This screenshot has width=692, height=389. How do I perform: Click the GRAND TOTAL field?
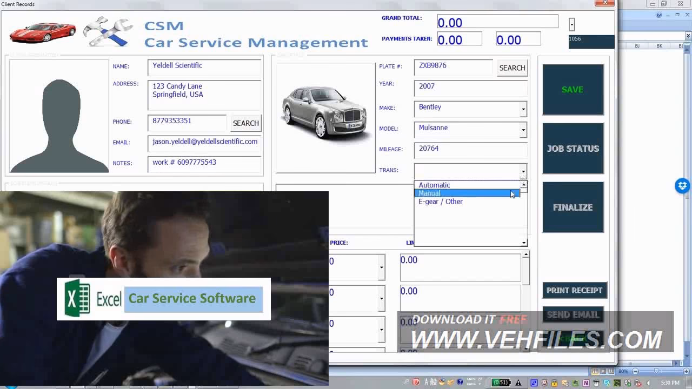pyautogui.click(x=497, y=22)
